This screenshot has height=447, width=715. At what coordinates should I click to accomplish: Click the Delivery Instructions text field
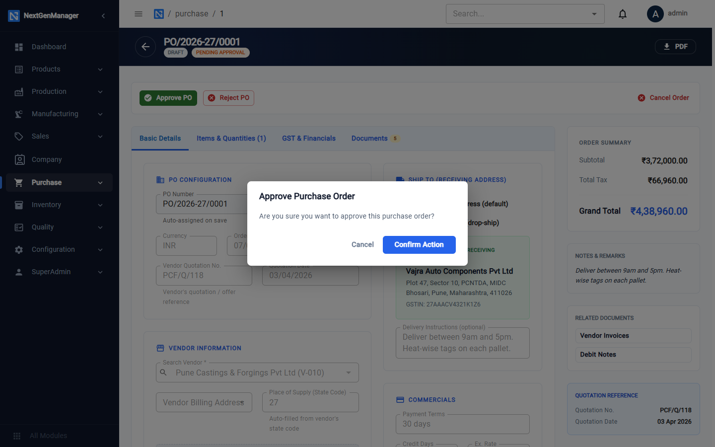click(463, 343)
